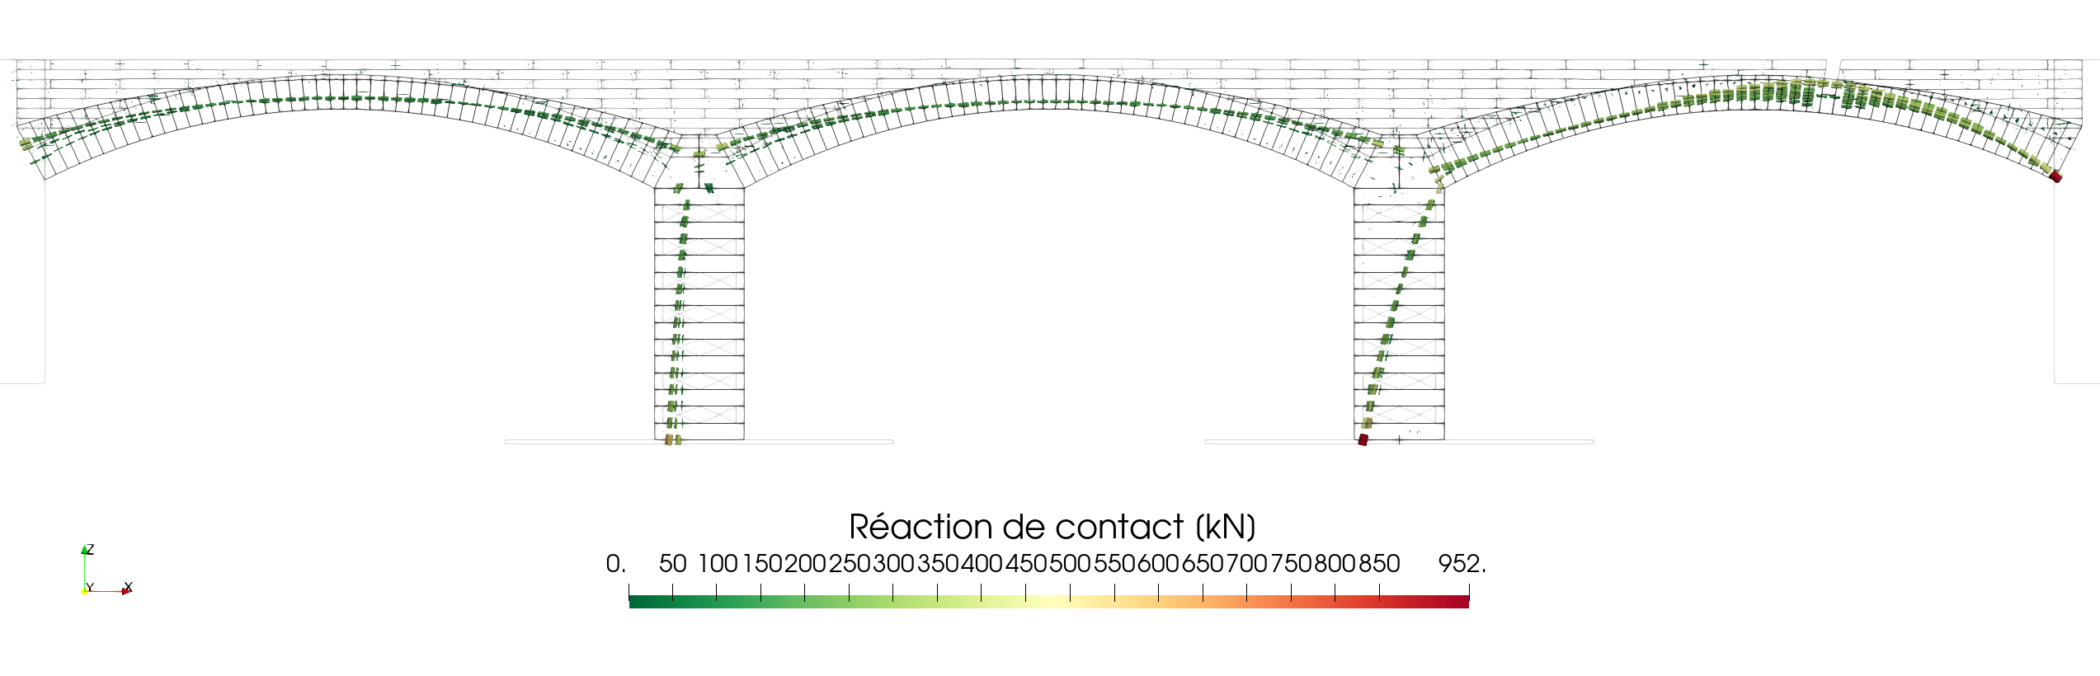The image size is (2100, 676).
Task: Click the maximum value '952.' on the legend
Action: pos(1462,564)
